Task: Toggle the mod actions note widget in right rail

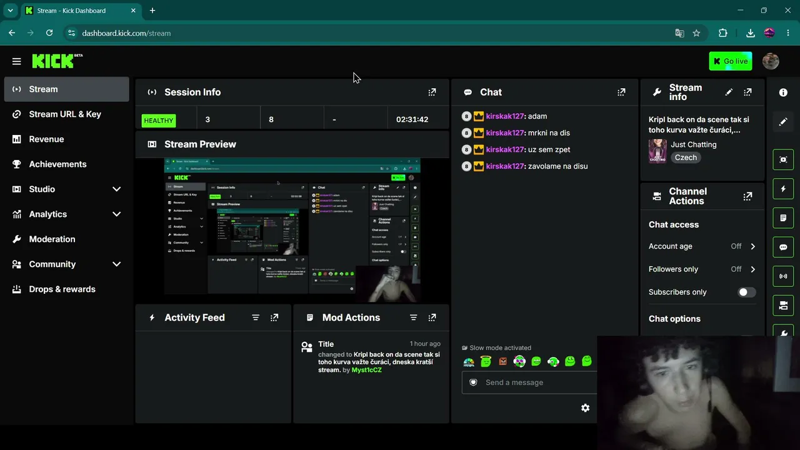Action: click(783, 218)
